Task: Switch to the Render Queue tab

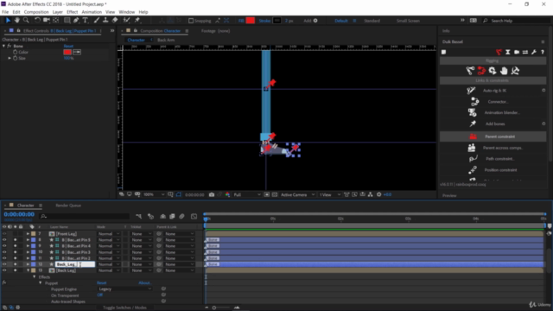Action: click(x=68, y=206)
